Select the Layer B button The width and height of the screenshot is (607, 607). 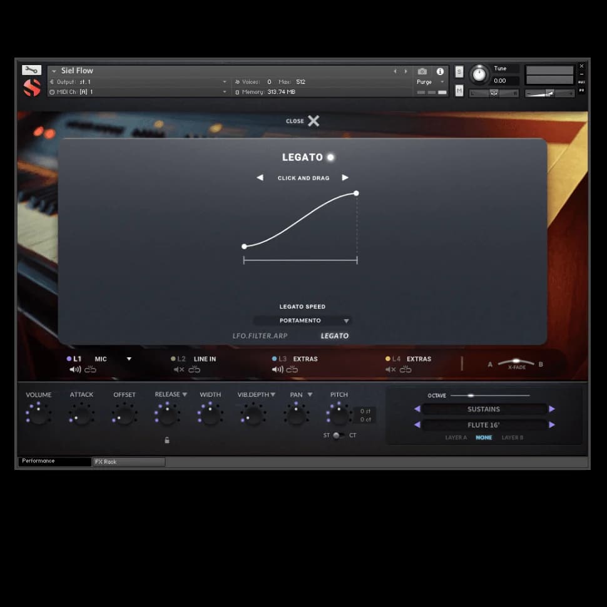click(512, 437)
